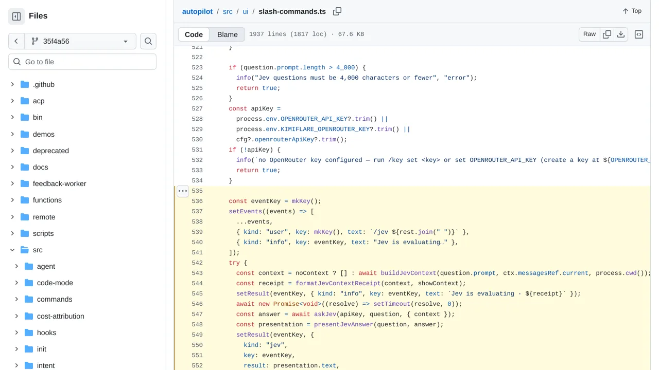Select line number 523
The image size is (659, 370).
coord(197,68)
